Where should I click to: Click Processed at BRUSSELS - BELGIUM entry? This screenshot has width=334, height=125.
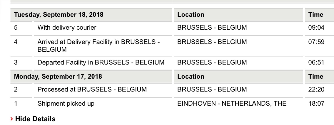pos(92,89)
